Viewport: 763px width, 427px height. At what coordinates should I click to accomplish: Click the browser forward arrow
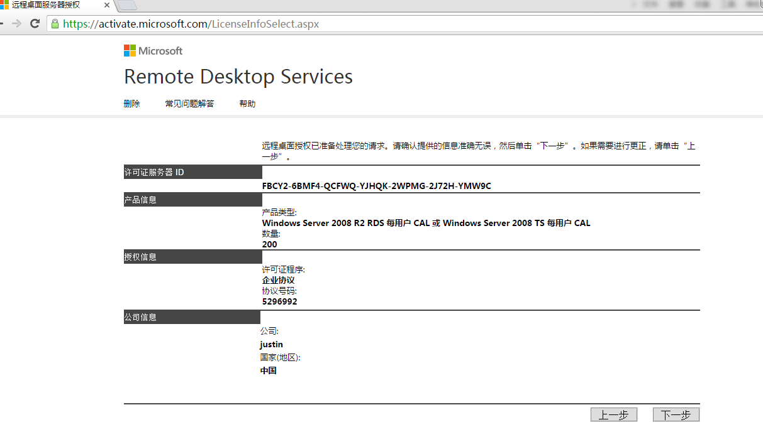pyautogui.click(x=16, y=24)
